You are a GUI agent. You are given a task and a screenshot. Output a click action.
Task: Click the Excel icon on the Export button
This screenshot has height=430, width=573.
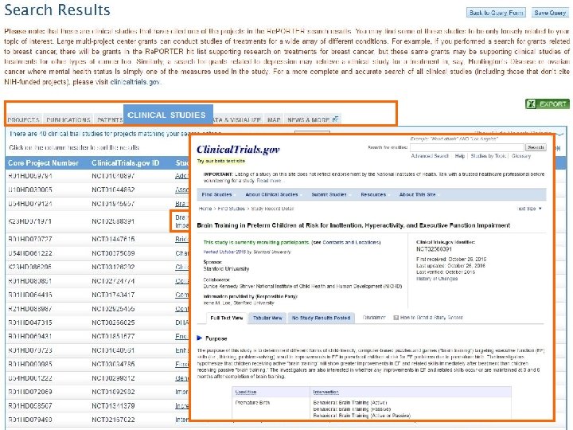(531, 104)
